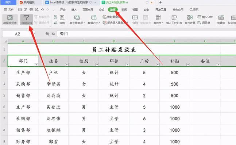This screenshot has height=145, width=236.
Task: Open the 页面布局 ribbon tab
Action: [x=88, y=10]
